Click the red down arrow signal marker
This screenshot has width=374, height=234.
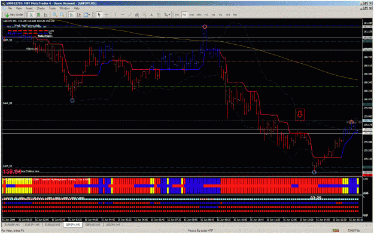pyautogui.click(x=300, y=115)
